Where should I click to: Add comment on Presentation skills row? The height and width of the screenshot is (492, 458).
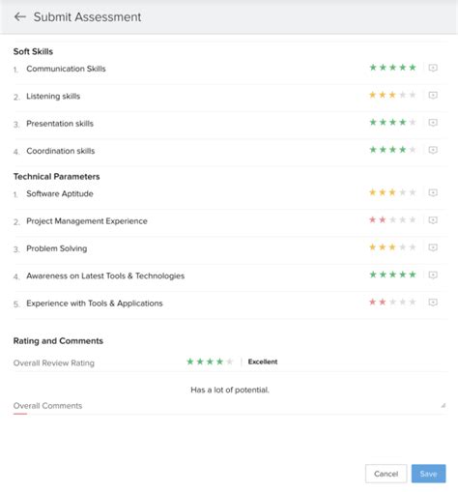[433, 123]
